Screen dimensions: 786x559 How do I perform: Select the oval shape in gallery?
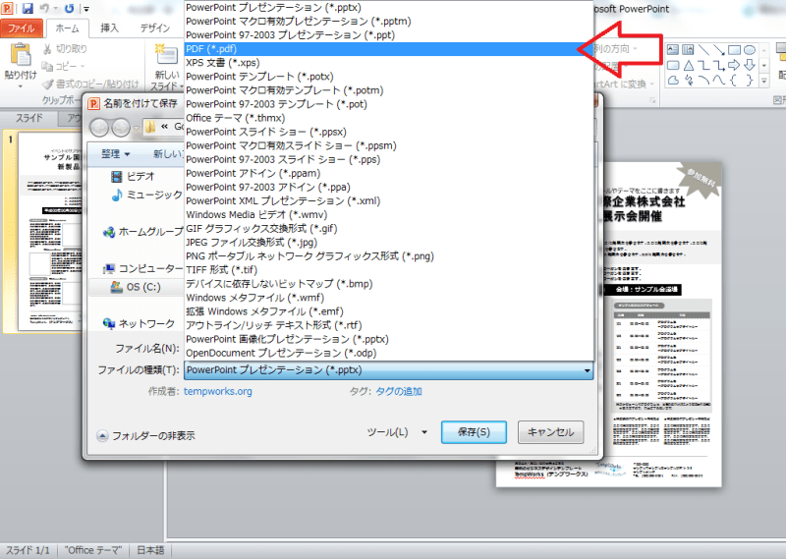coord(750,50)
